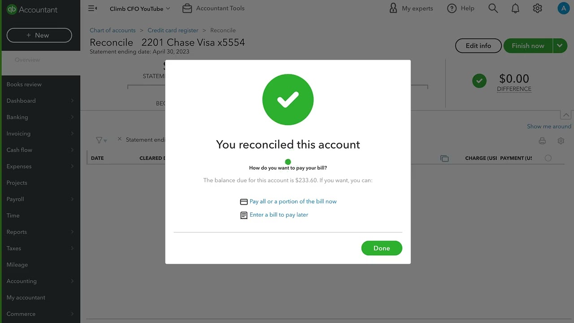
Task: Open the QuickBooks settings gear
Action: pyautogui.click(x=537, y=8)
